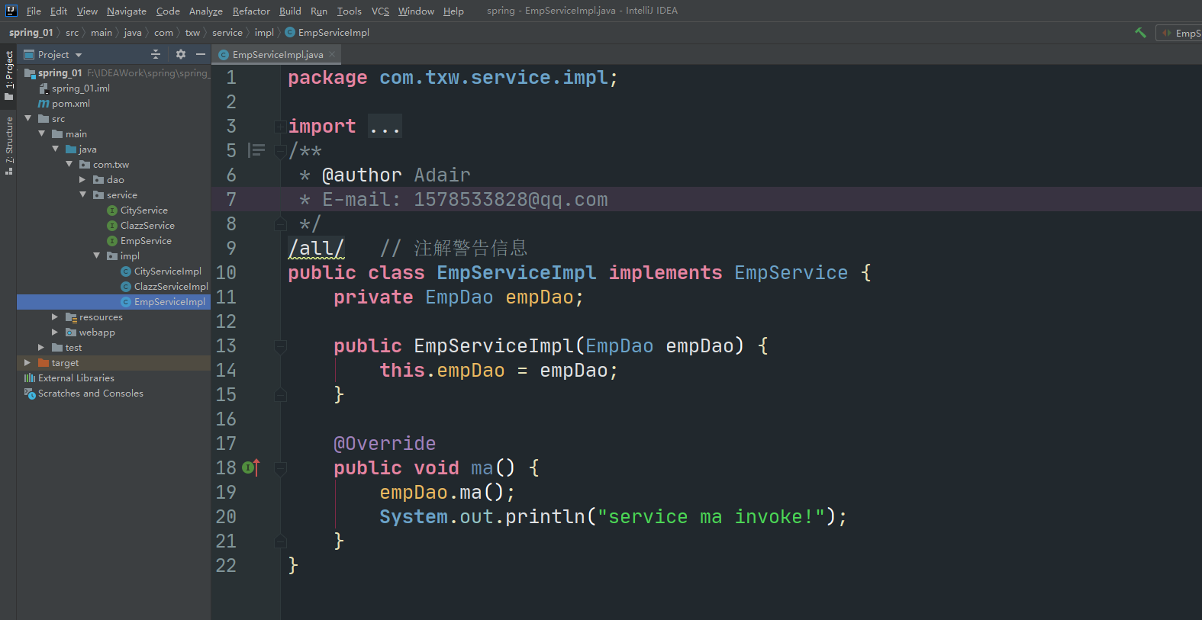Open the Tools menu
Screen dimensions: 1202x620
(349, 11)
